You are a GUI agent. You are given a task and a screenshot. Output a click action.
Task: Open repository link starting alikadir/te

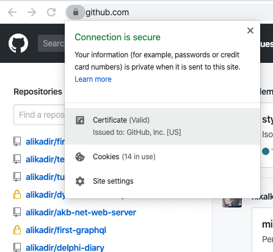pyautogui.click(x=45, y=159)
